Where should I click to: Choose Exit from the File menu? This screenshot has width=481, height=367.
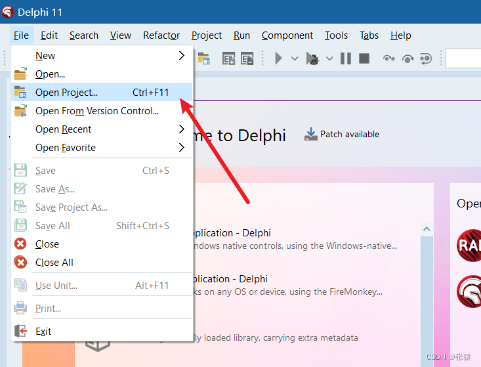click(102, 331)
